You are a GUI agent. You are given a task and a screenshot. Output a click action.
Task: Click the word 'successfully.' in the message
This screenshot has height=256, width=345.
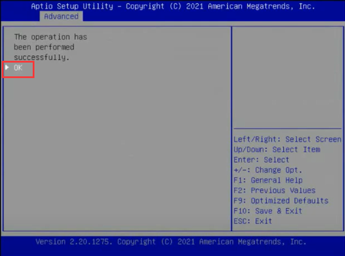coord(42,57)
